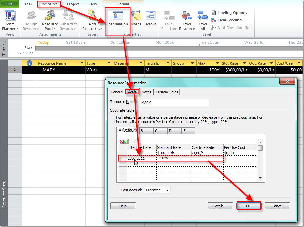Switch to the Costs tab
This screenshot has height=227, width=304.
pyautogui.click(x=132, y=92)
